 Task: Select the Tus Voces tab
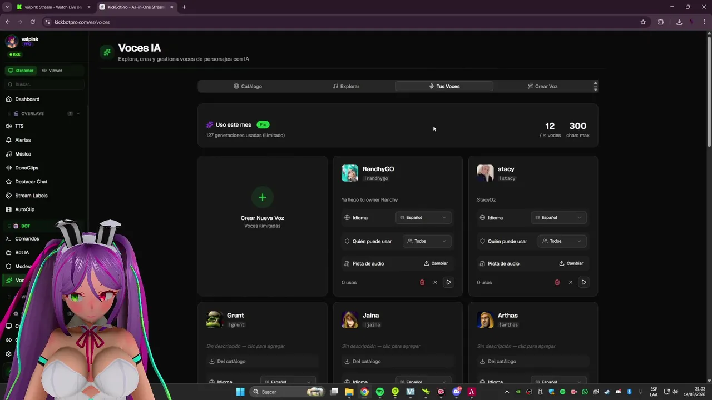444,86
